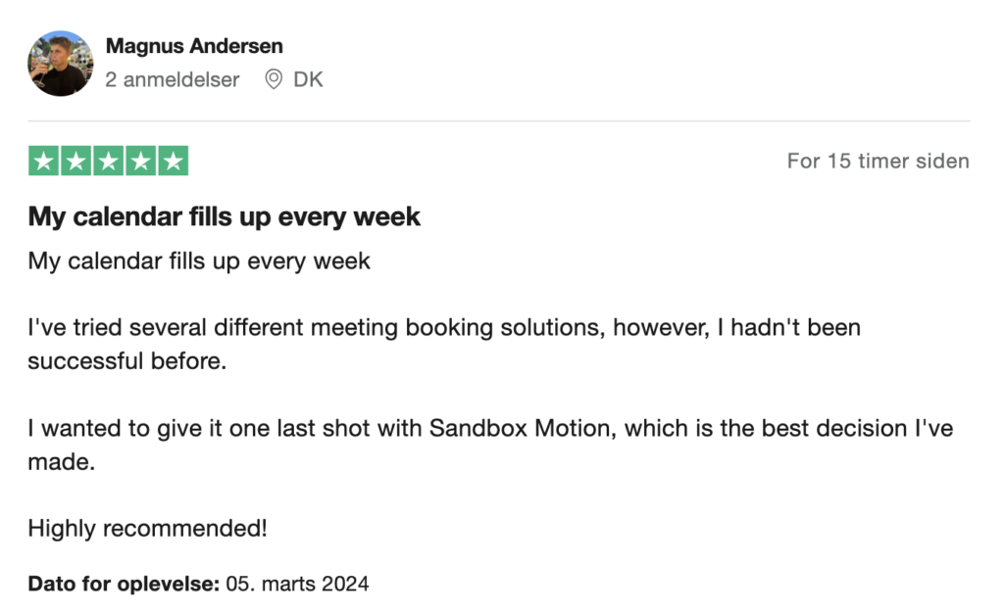Click the first green rating star

point(44,162)
